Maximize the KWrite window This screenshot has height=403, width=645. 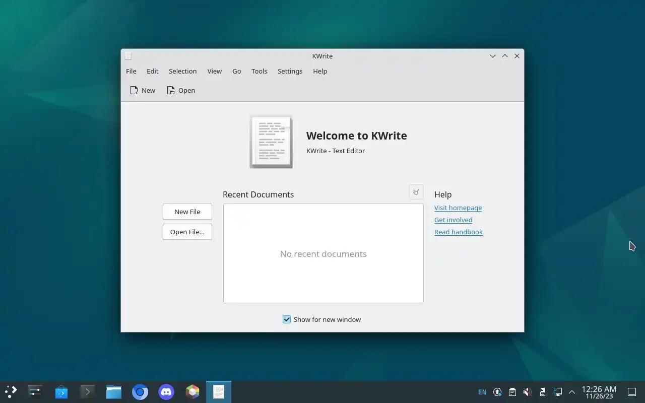click(505, 56)
